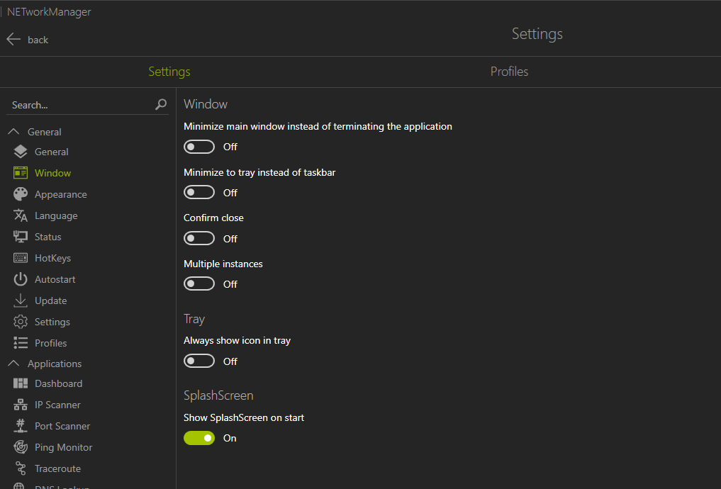
Task: Focus the Search settings input field
Action: [x=79, y=105]
